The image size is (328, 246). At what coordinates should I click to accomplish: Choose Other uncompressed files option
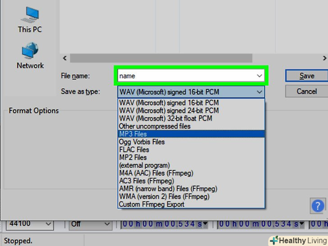pos(191,126)
